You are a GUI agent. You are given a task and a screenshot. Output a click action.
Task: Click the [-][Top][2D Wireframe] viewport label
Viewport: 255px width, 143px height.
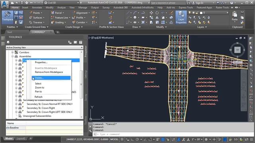click(x=101, y=38)
